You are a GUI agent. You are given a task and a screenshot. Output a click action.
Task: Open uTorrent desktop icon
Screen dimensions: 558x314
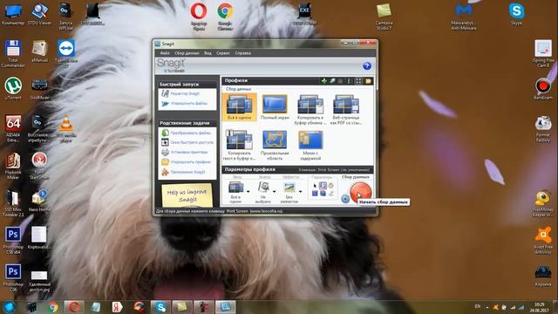coord(13,89)
